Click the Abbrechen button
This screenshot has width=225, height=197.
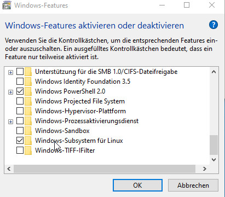tap(193, 186)
